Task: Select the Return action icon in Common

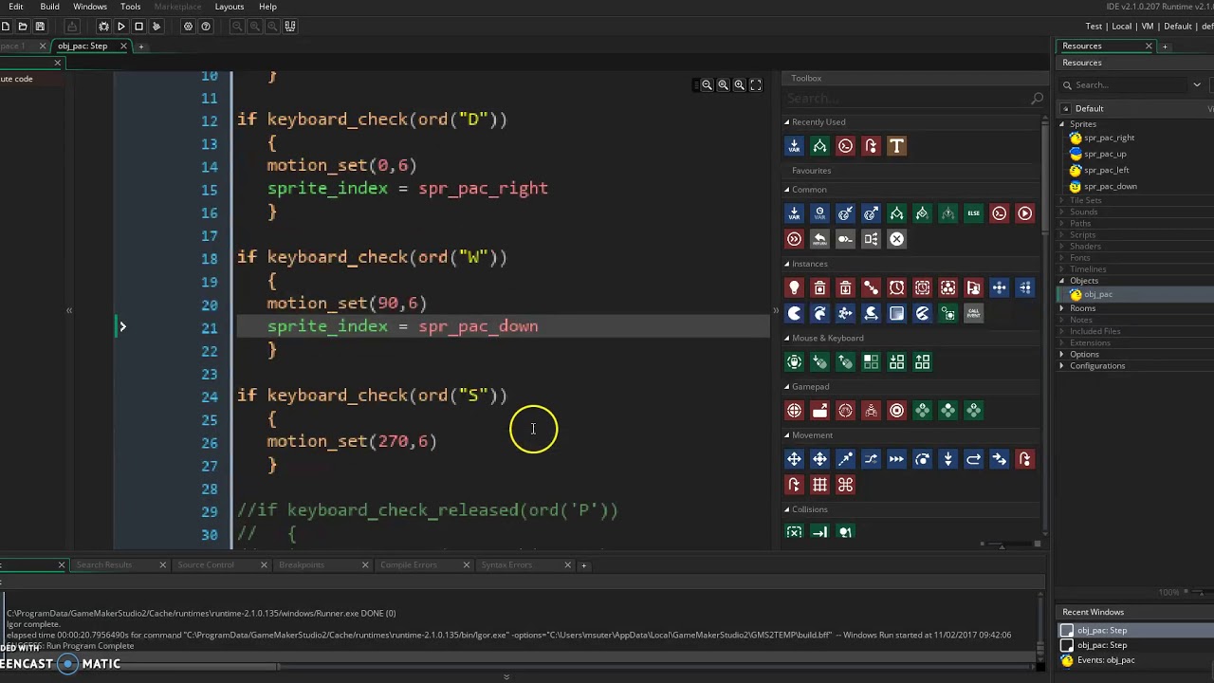Action: (819, 239)
